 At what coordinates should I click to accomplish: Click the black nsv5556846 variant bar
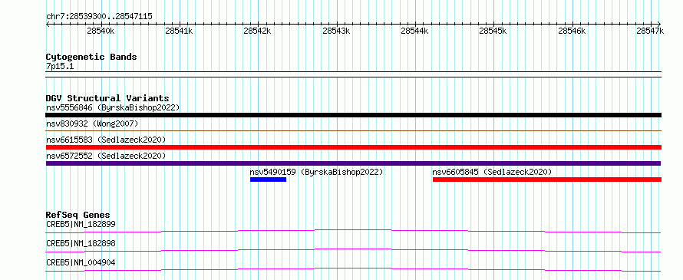353,115
